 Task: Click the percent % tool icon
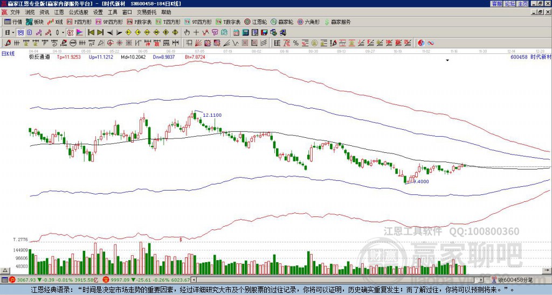296,43
